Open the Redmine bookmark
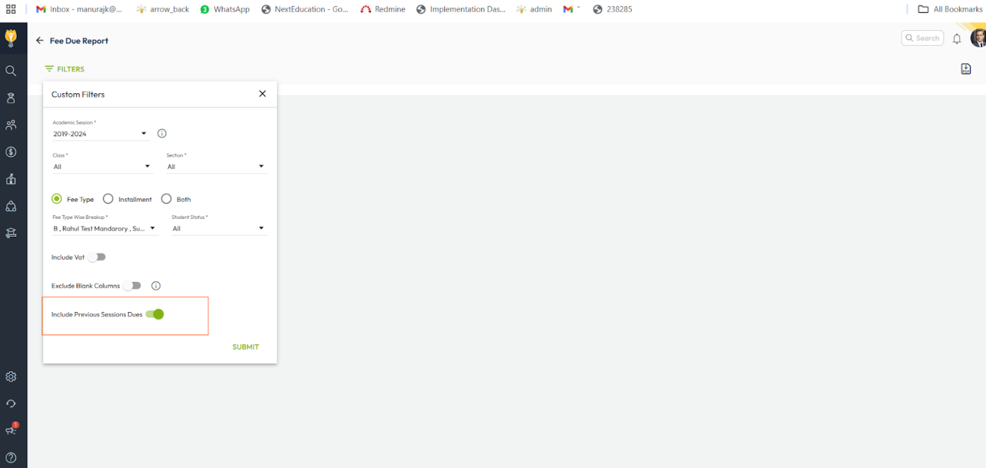 tap(383, 9)
